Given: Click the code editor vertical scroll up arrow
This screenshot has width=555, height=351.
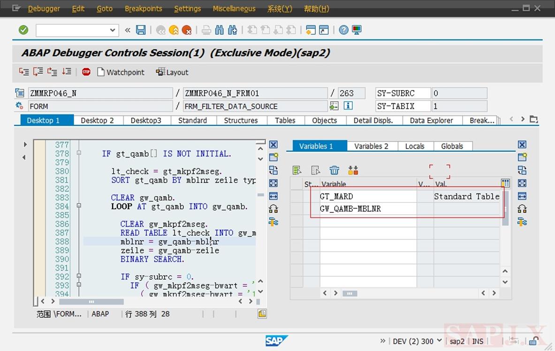Looking at the screenshot, I should pos(260,149).
